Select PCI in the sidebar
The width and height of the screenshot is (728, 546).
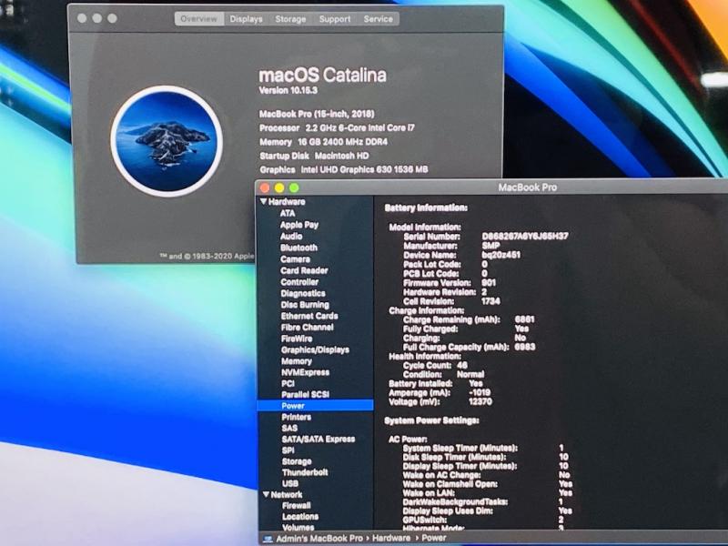(x=288, y=383)
